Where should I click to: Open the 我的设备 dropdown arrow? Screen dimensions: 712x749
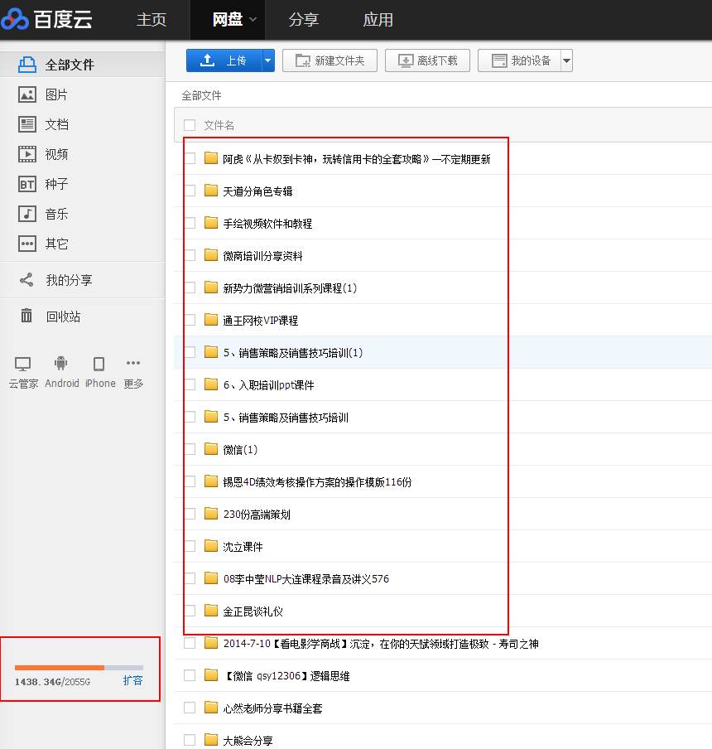pyautogui.click(x=566, y=60)
